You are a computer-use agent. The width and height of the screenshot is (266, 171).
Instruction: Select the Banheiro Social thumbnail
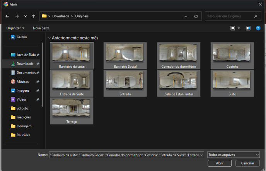(x=125, y=56)
